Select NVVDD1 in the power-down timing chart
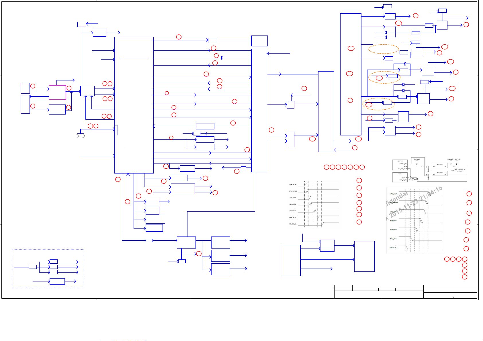Image resolution: width=483 pixels, height=341 pixels. (x=393, y=221)
